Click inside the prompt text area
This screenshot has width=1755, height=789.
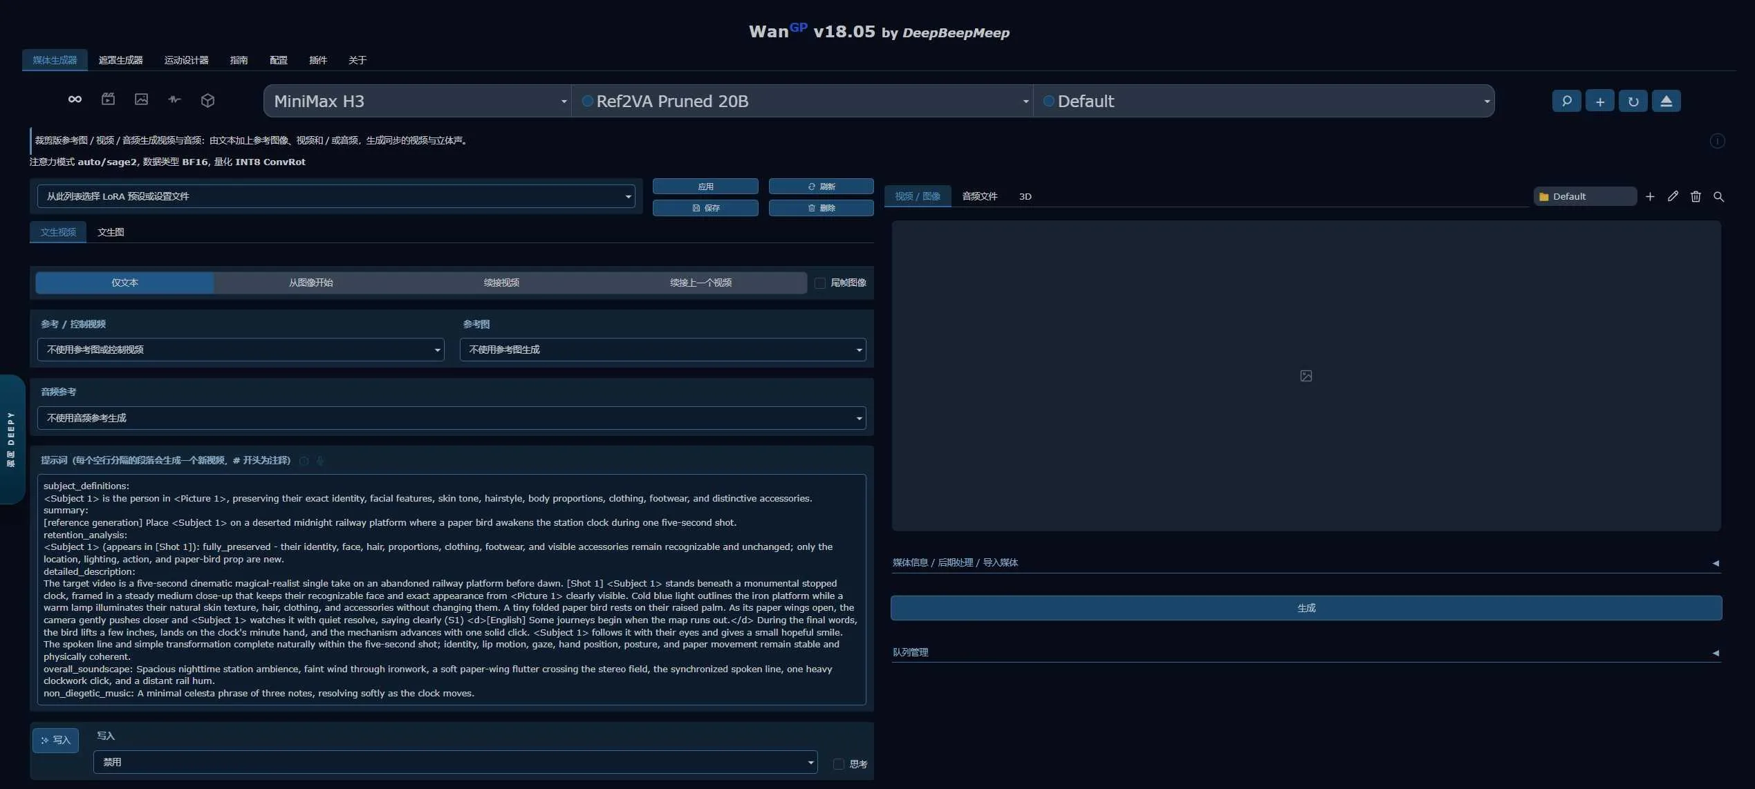pyautogui.click(x=452, y=589)
